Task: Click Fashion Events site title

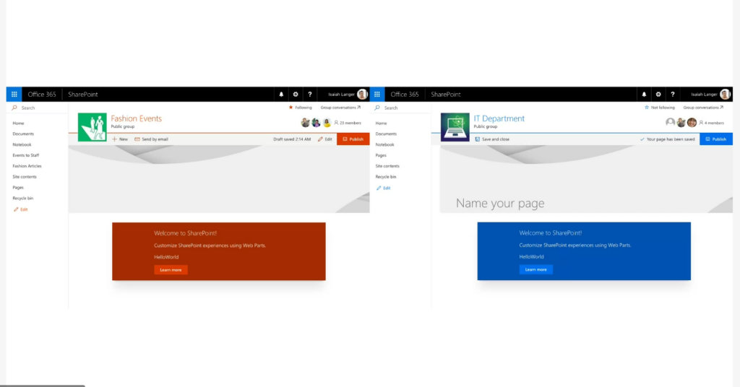Action: tap(137, 118)
